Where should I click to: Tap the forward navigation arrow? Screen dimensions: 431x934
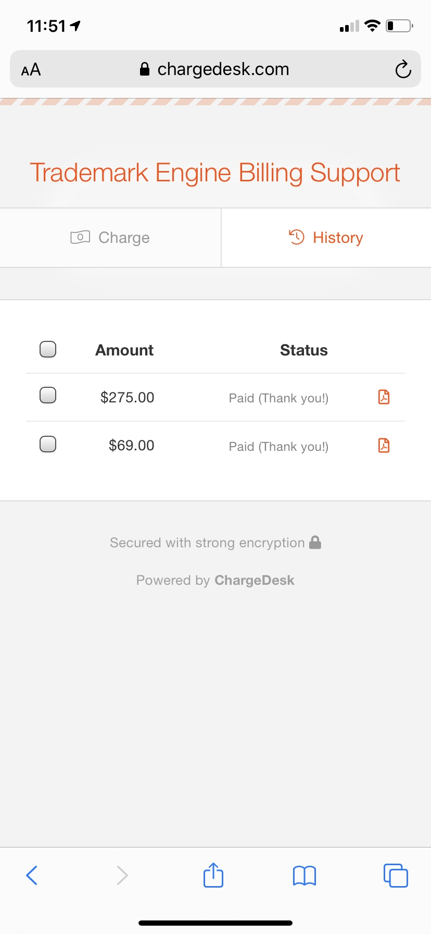point(122,876)
